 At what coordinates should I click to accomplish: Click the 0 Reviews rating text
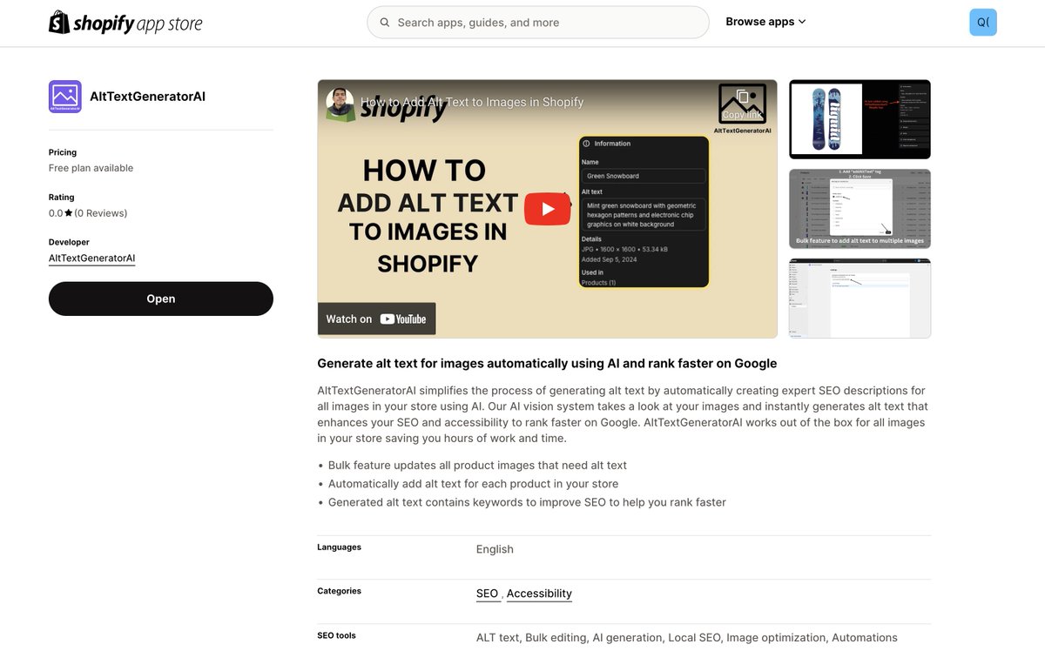click(100, 213)
